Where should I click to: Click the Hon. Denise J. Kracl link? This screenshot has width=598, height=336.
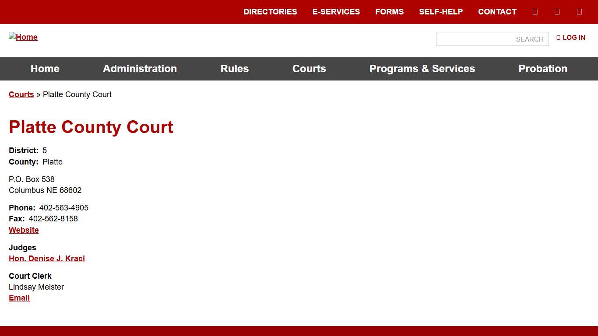coord(46,258)
